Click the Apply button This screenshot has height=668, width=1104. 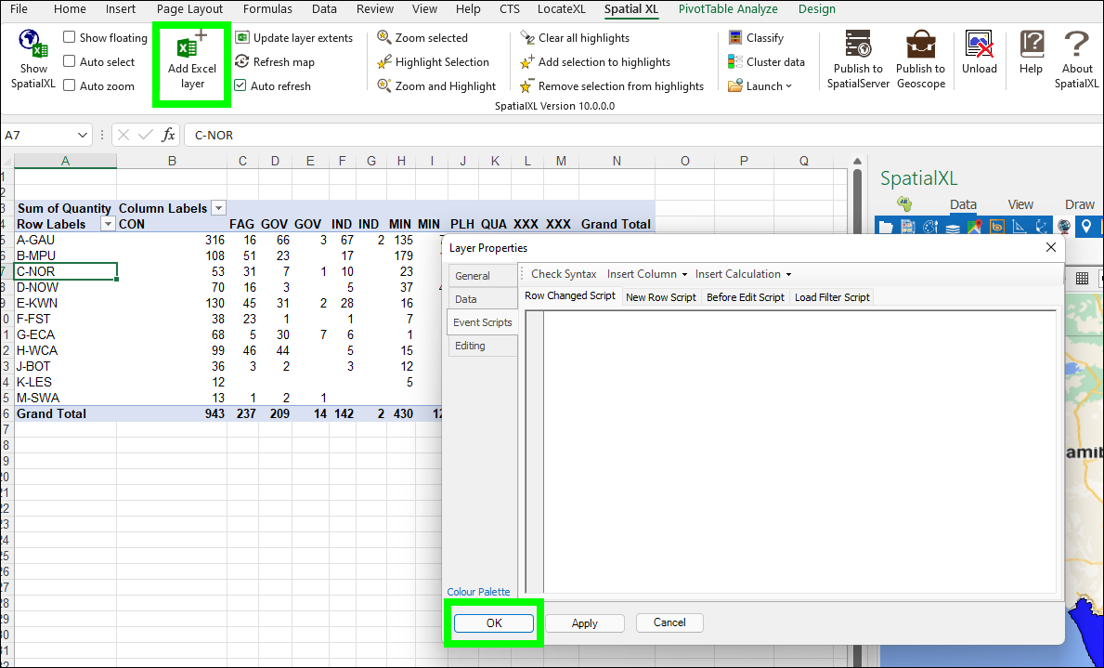tap(584, 623)
